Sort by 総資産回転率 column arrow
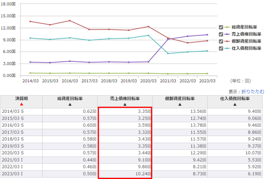Image resolution: width=266 pixels, height=179 pixels. [x=70, y=104]
